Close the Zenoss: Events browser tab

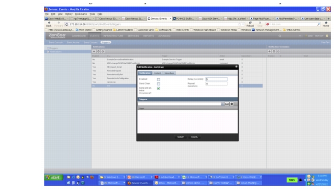click(x=170, y=19)
